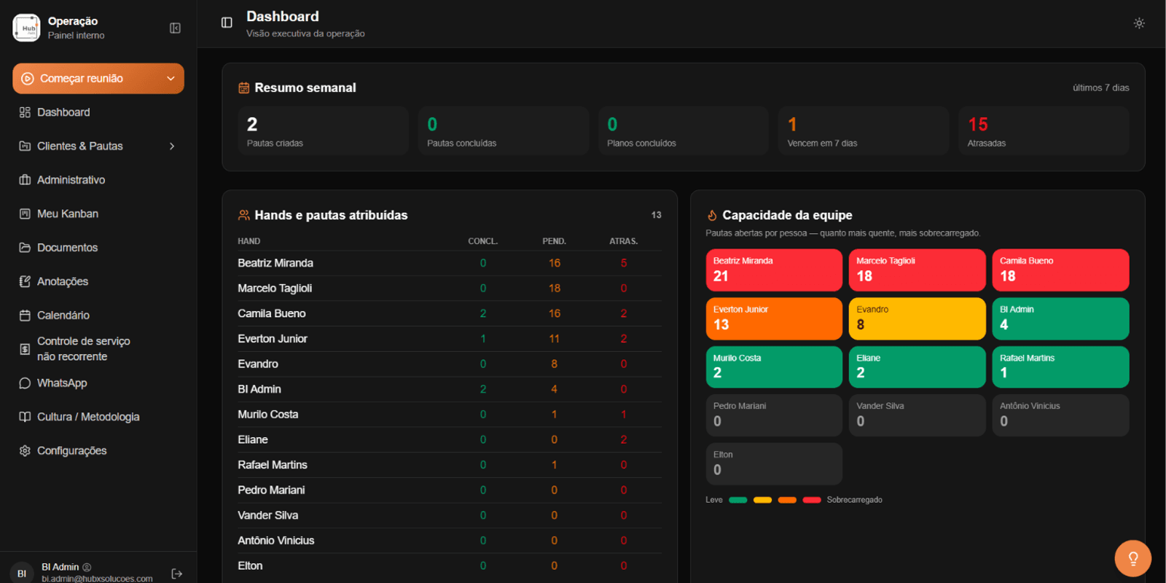Click Camila Bueno name in Hands table

tap(272, 313)
